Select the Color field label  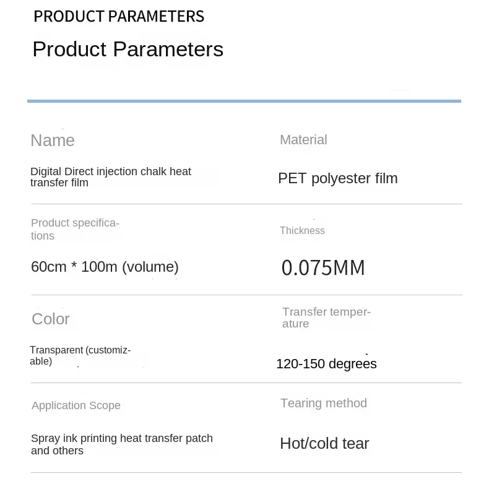[x=51, y=319]
